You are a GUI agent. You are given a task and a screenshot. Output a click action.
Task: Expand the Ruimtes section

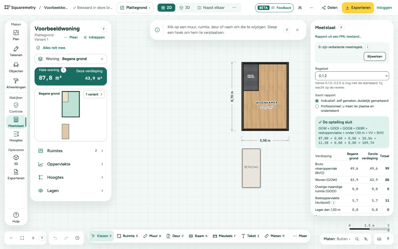click(x=71, y=151)
